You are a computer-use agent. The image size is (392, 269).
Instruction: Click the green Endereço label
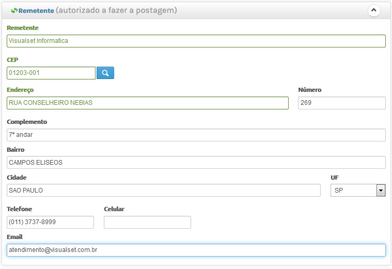(20, 90)
